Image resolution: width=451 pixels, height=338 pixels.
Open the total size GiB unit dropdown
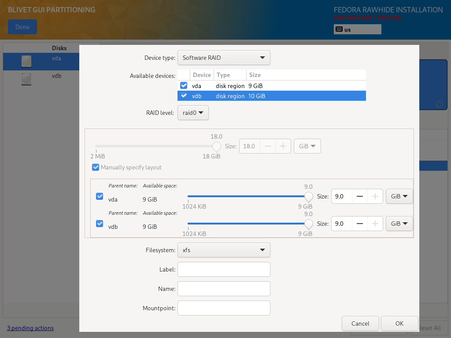point(307,146)
